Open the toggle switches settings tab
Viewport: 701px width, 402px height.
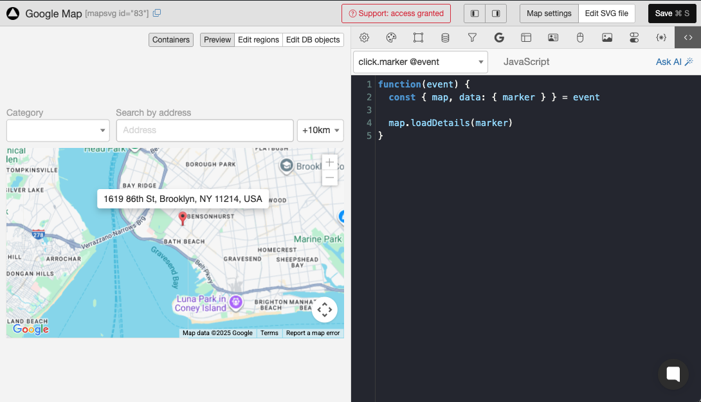(634, 38)
